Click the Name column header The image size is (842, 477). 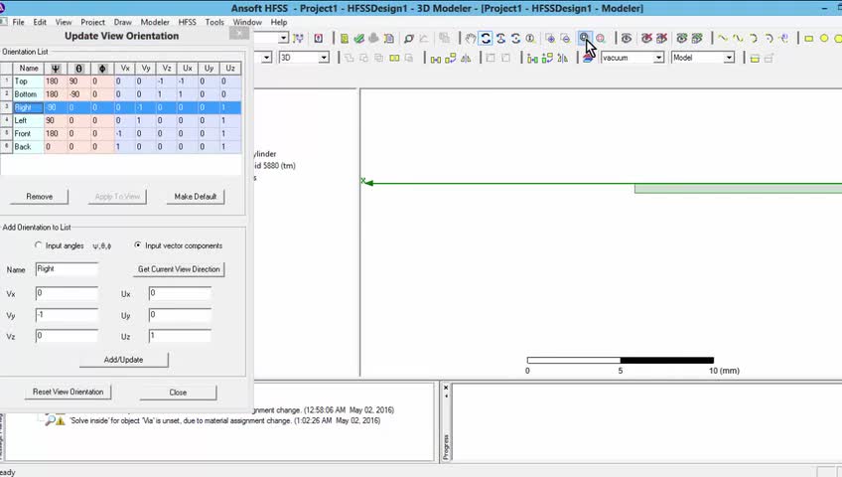29,69
